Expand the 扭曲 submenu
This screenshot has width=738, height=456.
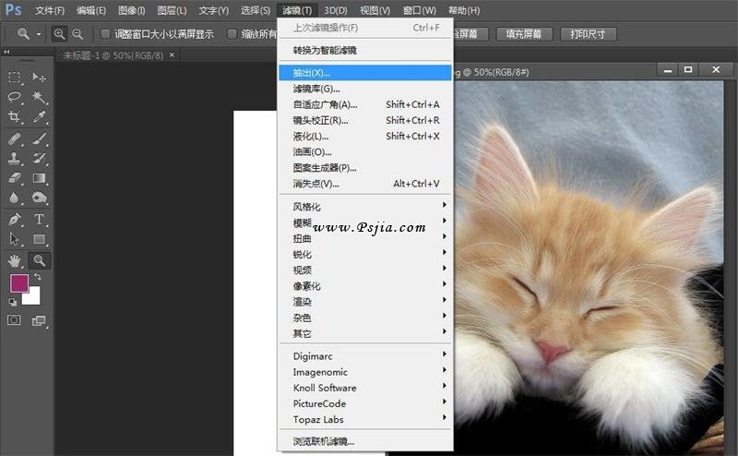coord(364,238)
